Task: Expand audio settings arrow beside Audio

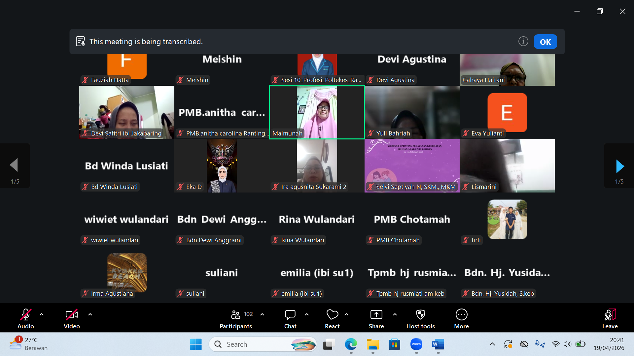Action: [42, 314]
